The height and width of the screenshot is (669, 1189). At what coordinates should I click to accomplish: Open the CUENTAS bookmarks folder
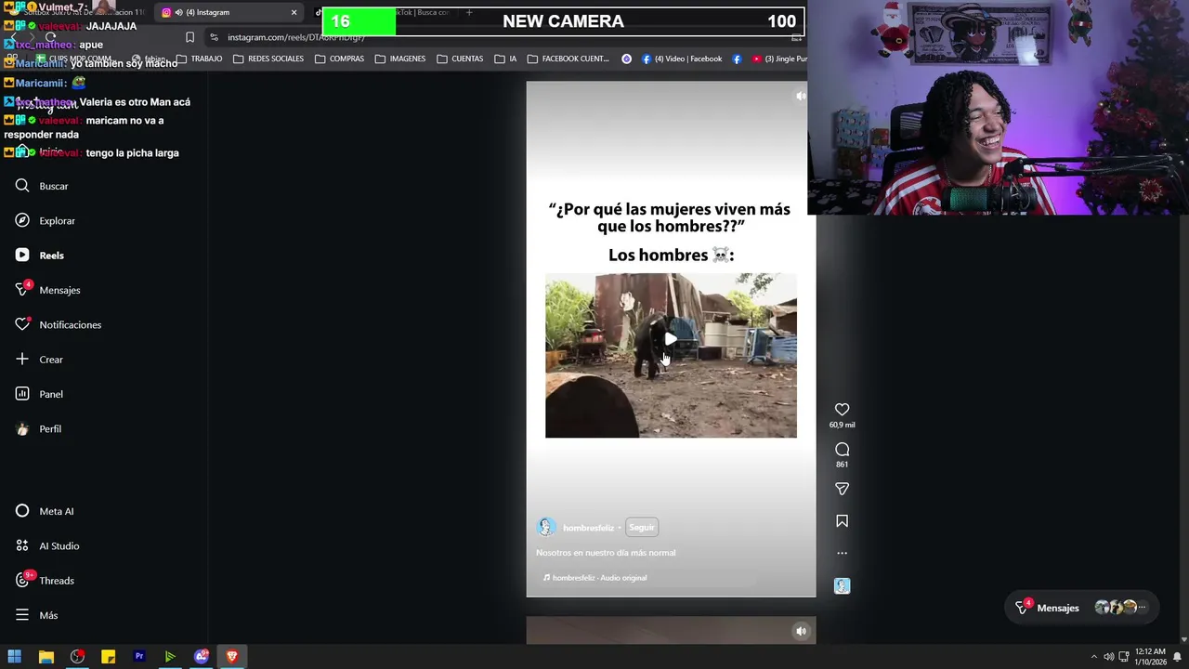click(x=460, y=59)
